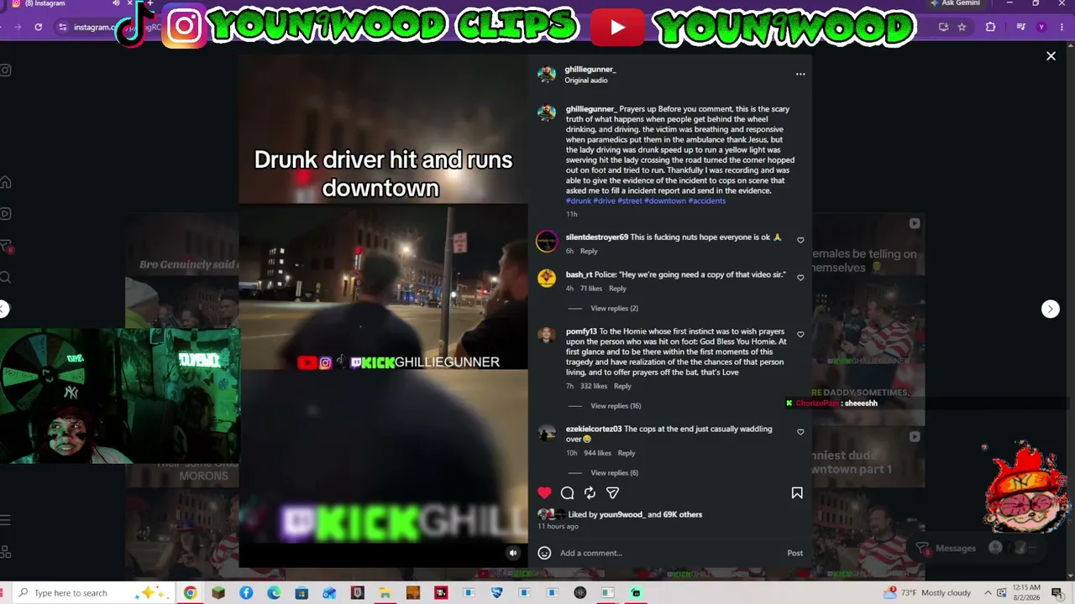Open Microsoft Edge from the taskbar
Screen dimensions: 1075x604
point(274,593)
